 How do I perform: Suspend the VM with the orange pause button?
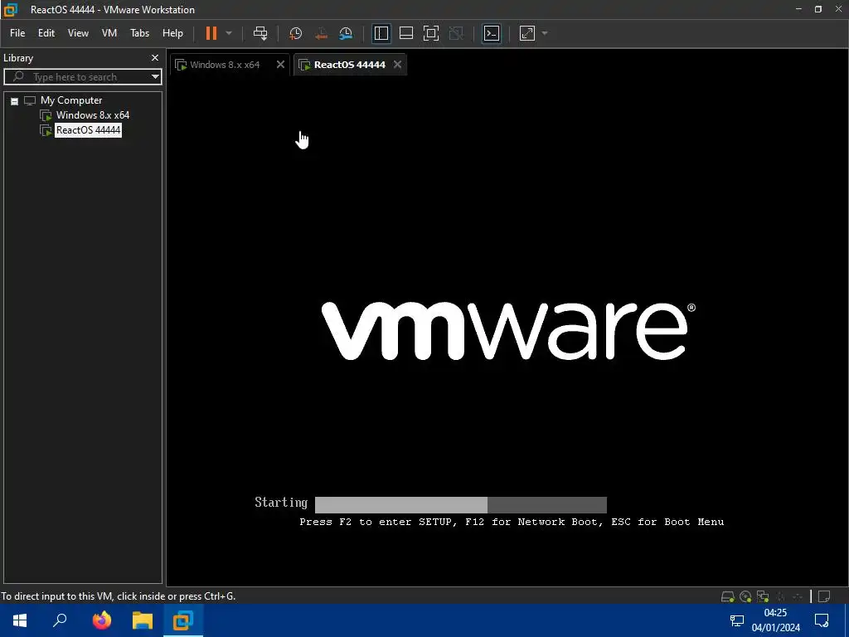(211, 33)
